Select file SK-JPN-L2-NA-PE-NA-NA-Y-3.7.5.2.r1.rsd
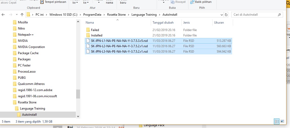This screenshot has width=290, height=128. [x=119, y=46]
